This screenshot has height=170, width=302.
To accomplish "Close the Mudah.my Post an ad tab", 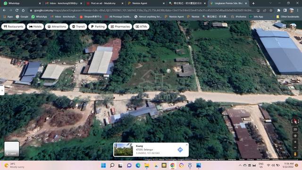I will (x=122, y=3).
